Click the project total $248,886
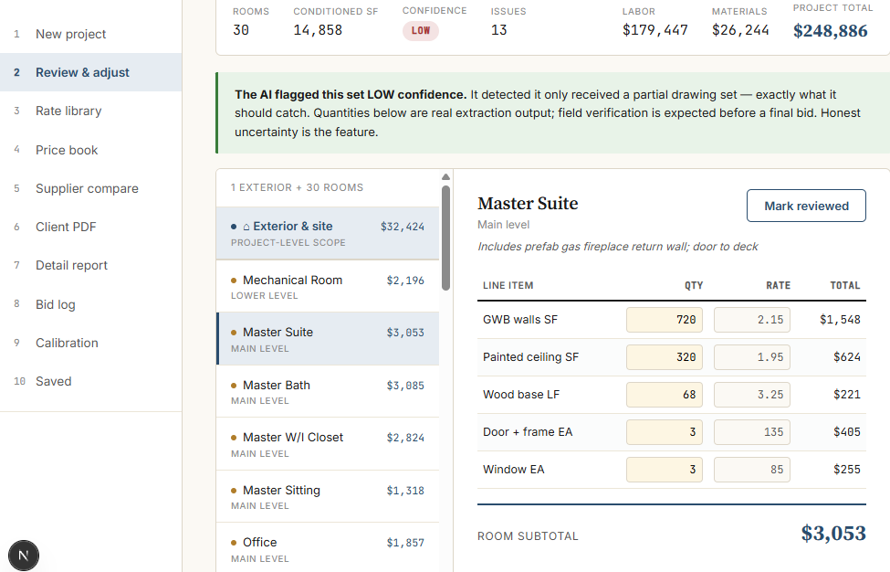The image size is (890, 572). click(x=830, y=31)
